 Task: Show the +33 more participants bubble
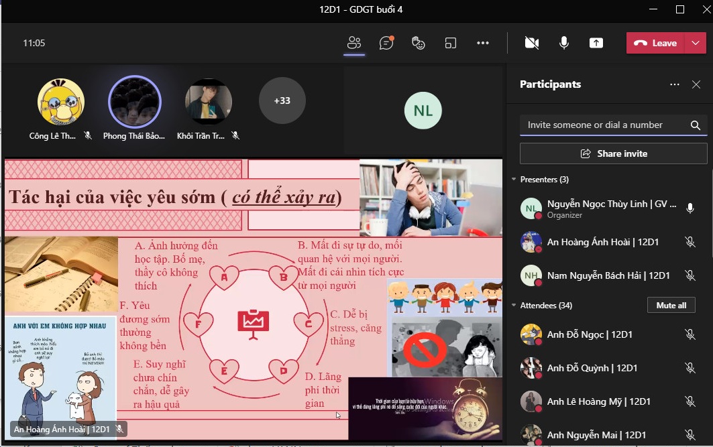pos(282,101)
